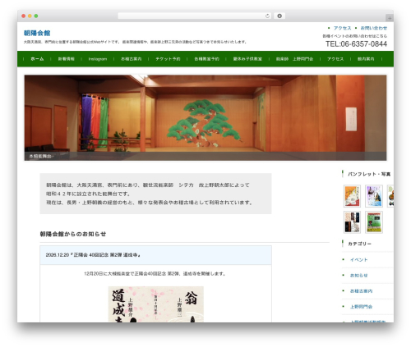The height and width of the screenshot is (347, 411).
Task: Click the yellow minimize window button
Action: pyautogui.click(x=30, y=16)
